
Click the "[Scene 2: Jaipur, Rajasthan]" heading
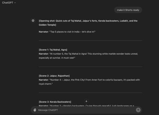[54, 76]
